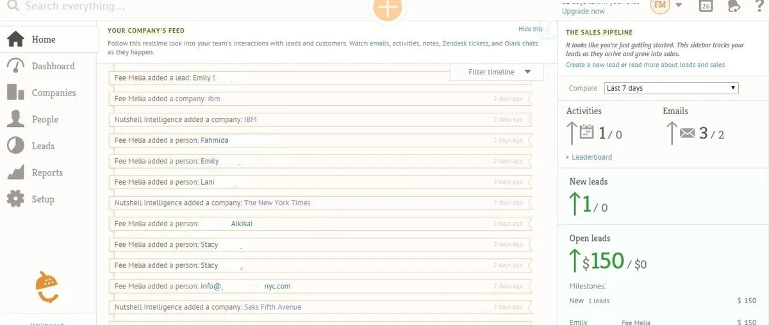
Task: Open the Leads menu item
Action: (x=43, y=146)
